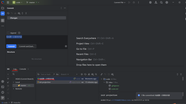The height and width of the screenshot is (104, 186).
Task: Collapse all changes in Commit panel
Action: tap(26, 13)
